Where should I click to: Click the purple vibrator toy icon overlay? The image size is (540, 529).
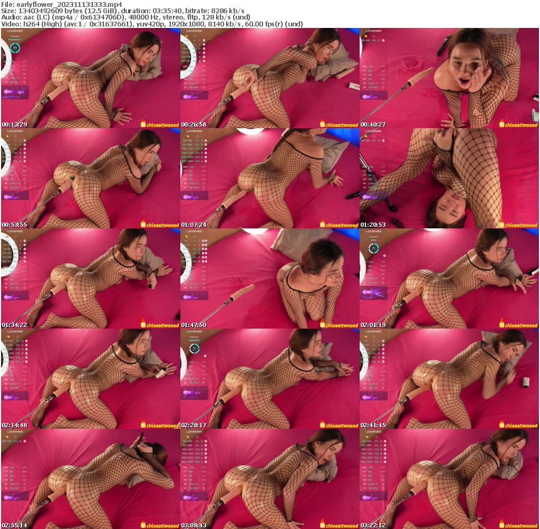pos(15,92)
